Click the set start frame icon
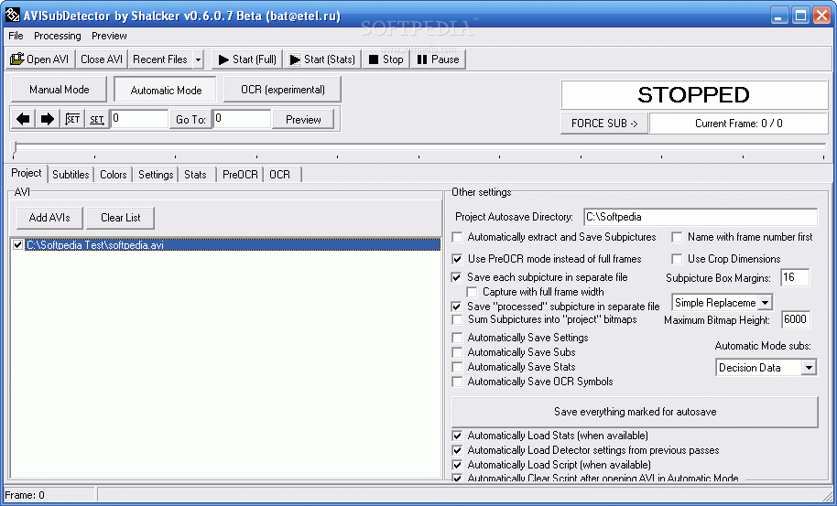The image size is (837, 506). click(72, 119)
